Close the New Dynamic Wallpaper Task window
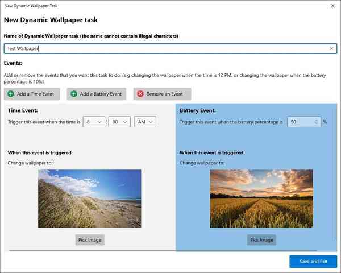This screenshot has height=273, width=341. (x=332, y=6)
